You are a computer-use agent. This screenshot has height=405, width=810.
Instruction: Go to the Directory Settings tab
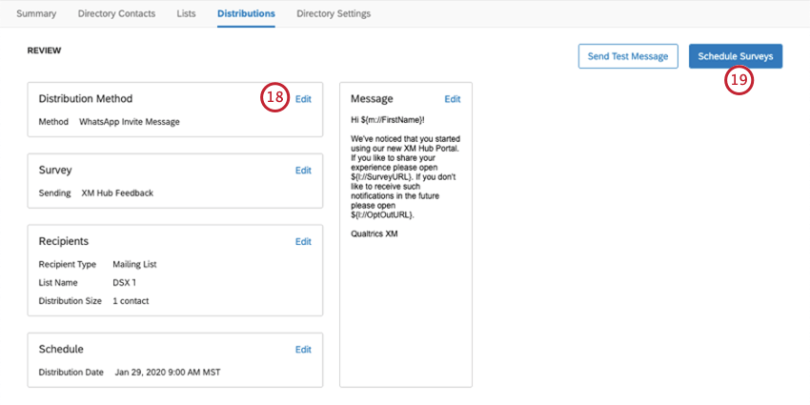tap(334, 14)
